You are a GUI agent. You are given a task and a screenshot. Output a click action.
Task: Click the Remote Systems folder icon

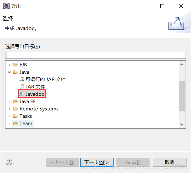tap(15, 109)
